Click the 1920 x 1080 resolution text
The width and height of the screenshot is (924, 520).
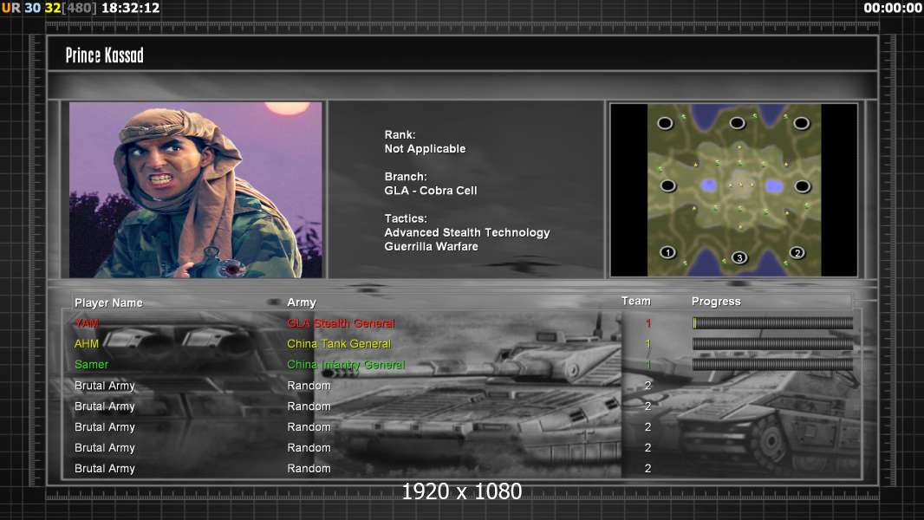click(462, 491)
